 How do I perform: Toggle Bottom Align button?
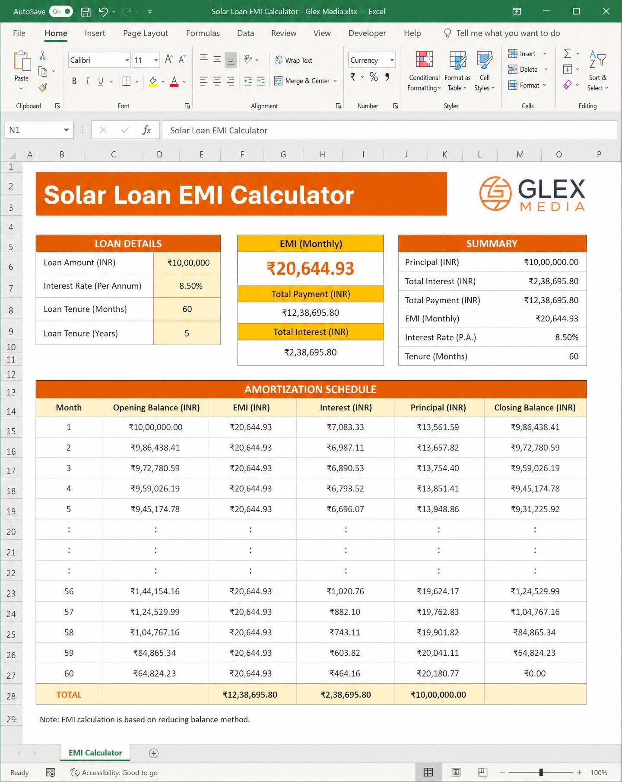coord(231,60)
